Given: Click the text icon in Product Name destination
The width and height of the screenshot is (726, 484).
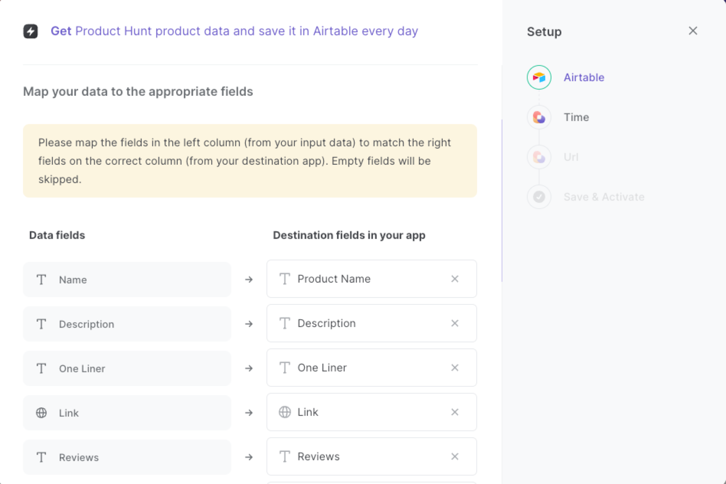Looking at the screenshot, I should coord(285,279).
